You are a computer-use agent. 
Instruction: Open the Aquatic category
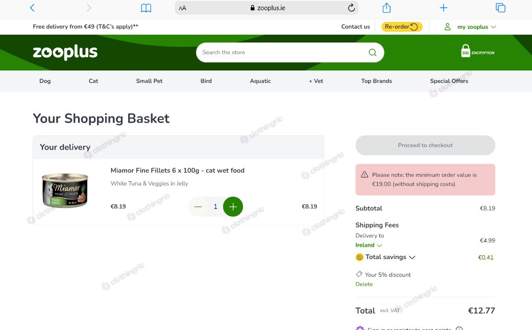tap(260, 81)
